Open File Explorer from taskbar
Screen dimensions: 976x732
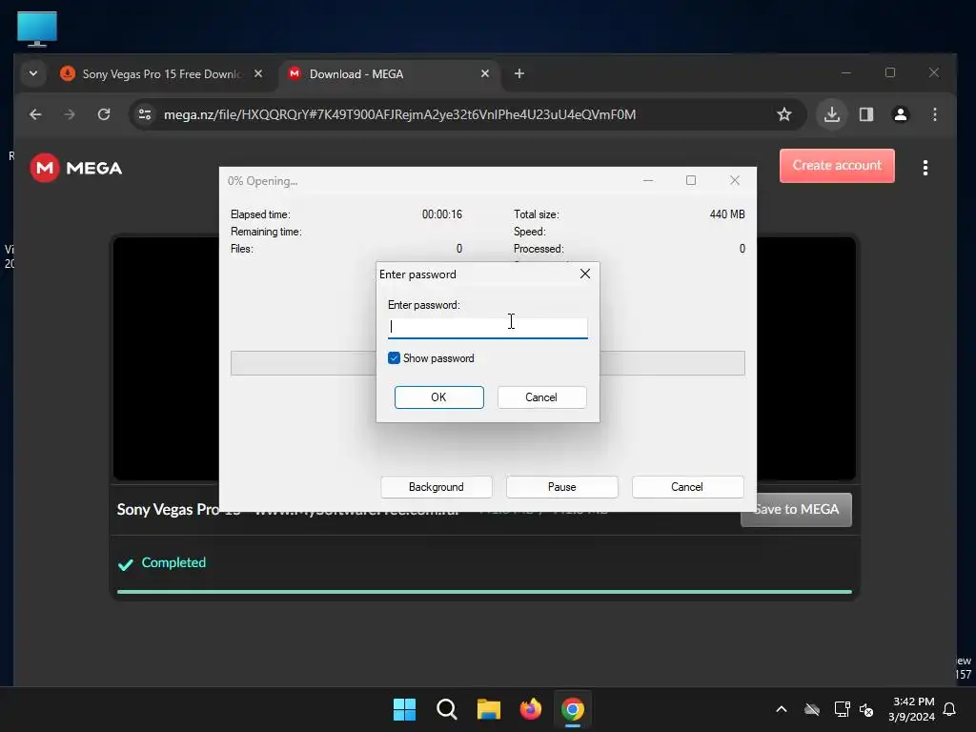(x=489, y=709)
